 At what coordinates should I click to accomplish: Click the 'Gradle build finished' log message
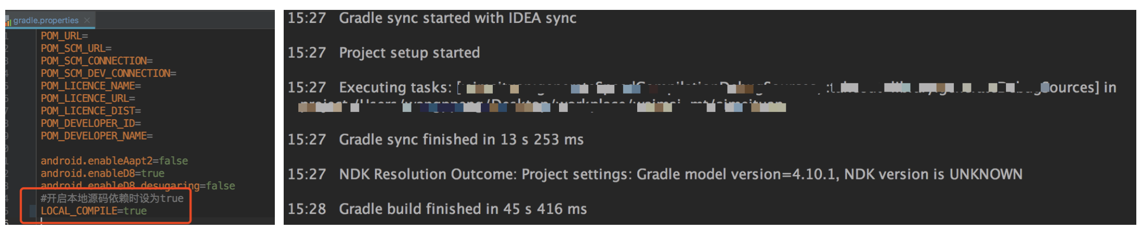(463, 209)
